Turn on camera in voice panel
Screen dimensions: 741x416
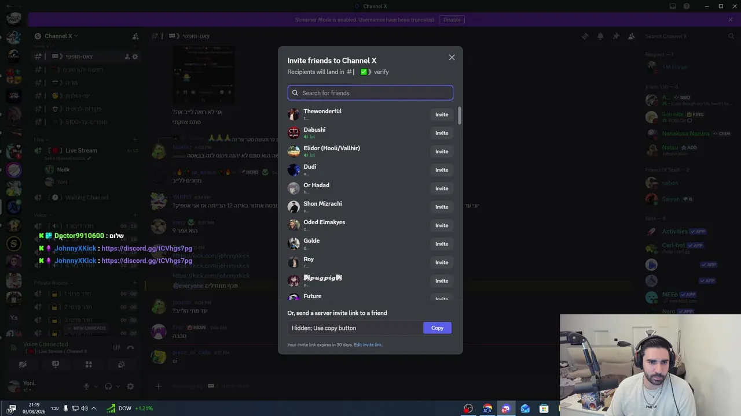pos(23,365)
